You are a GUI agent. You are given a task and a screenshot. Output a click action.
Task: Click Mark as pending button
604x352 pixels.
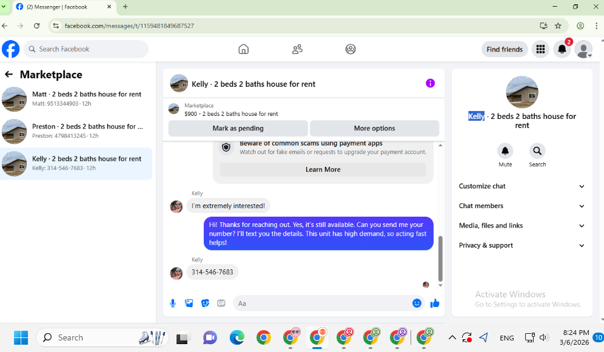[x=238, y=129]
